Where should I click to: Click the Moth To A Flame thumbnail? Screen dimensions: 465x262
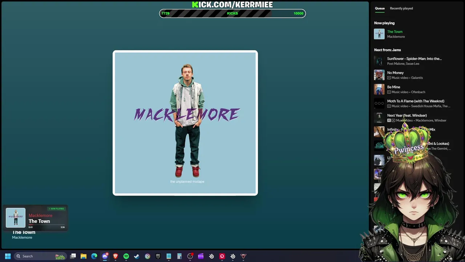(x=379, y=104)
